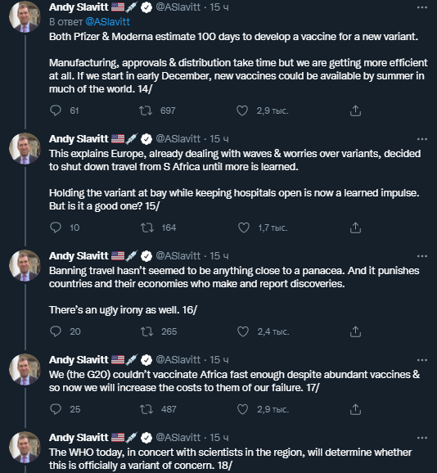Like the Banning travel tweet 16/
Viewport: 437px width, 473px height.
point(243,331)
